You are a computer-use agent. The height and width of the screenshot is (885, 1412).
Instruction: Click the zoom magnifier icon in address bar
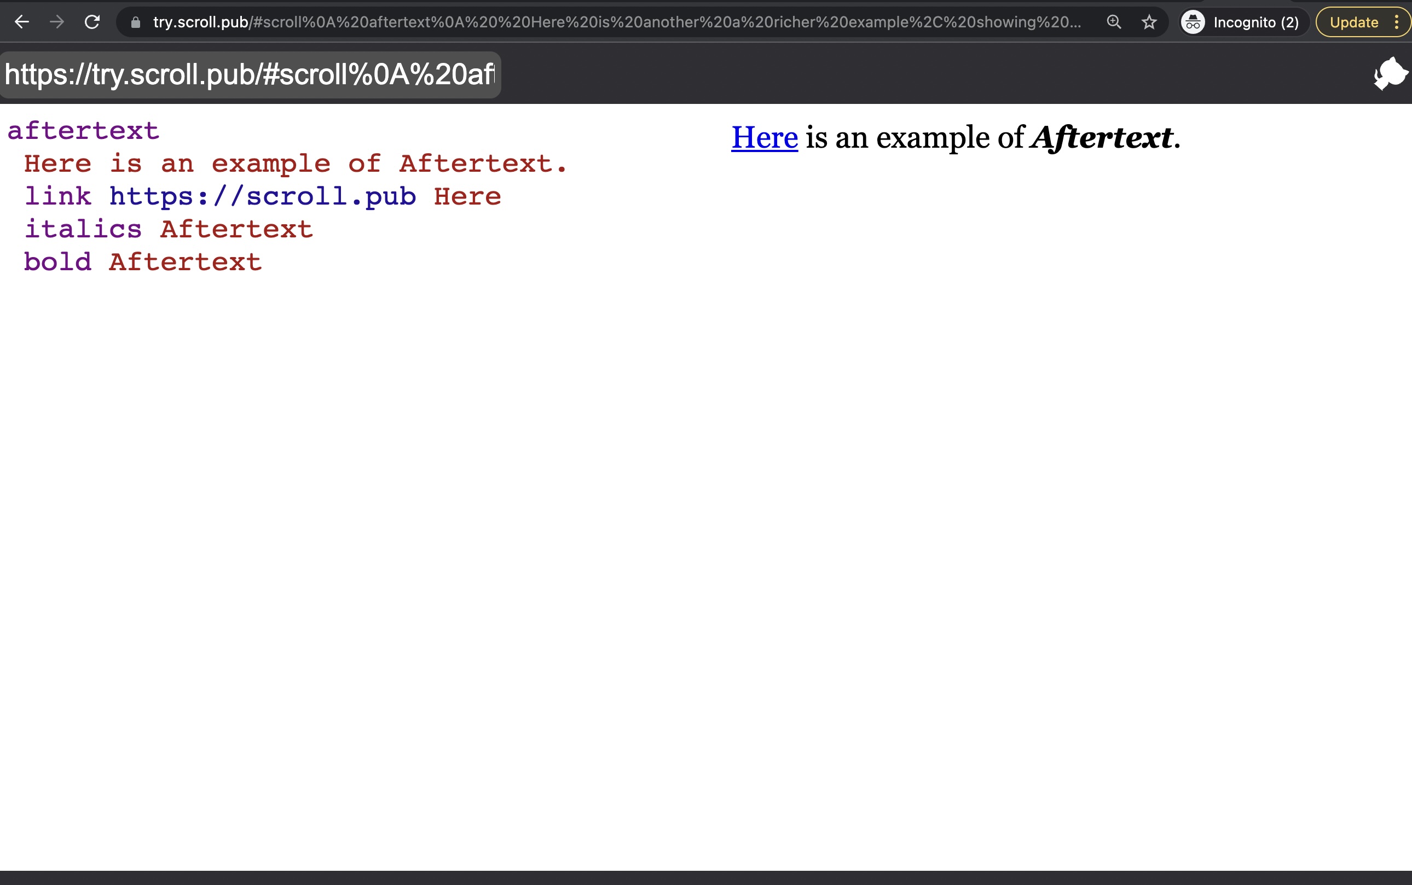(1113, 22)
